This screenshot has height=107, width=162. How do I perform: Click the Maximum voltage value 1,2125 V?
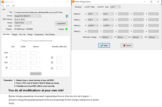pos(87,7)
